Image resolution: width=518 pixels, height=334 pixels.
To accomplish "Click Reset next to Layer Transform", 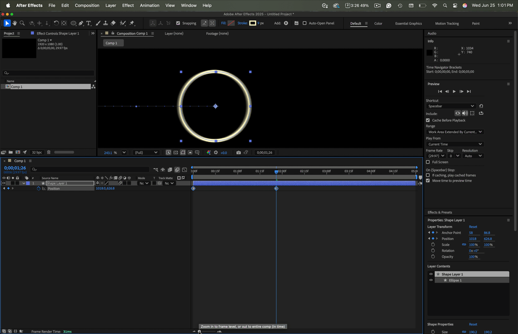I will tap(473, 226).
